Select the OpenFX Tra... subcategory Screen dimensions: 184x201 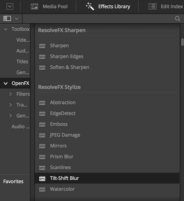[22, 105]
